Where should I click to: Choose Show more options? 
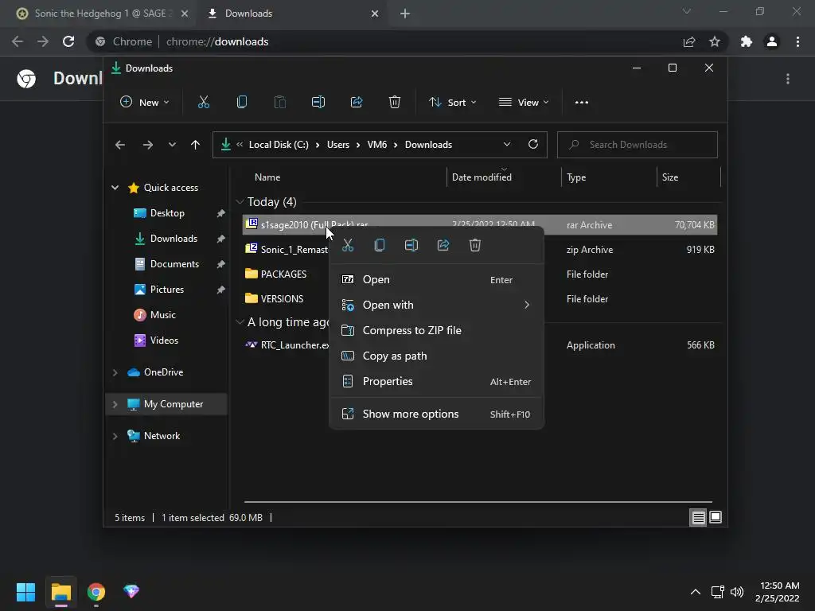coord(437,414)
